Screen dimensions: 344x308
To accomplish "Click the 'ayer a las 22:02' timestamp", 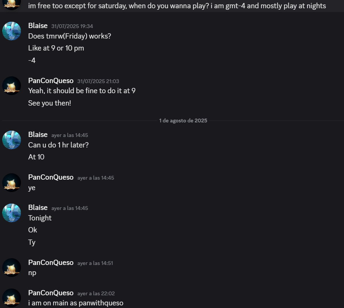I will 96,293.
